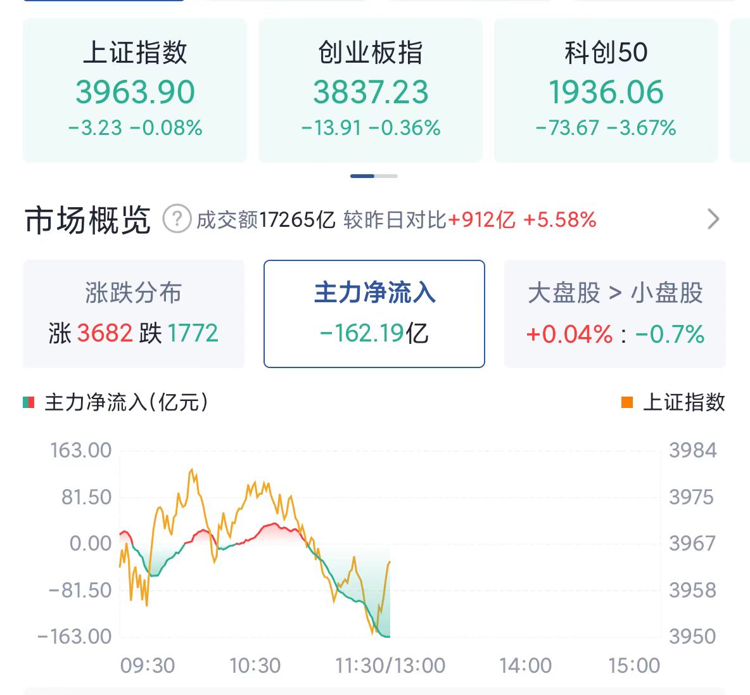Image resolution: width=750 pixels, height=695 pixels.
Task: Tap the 14:00 time axis label
Action: pos(526,666)
